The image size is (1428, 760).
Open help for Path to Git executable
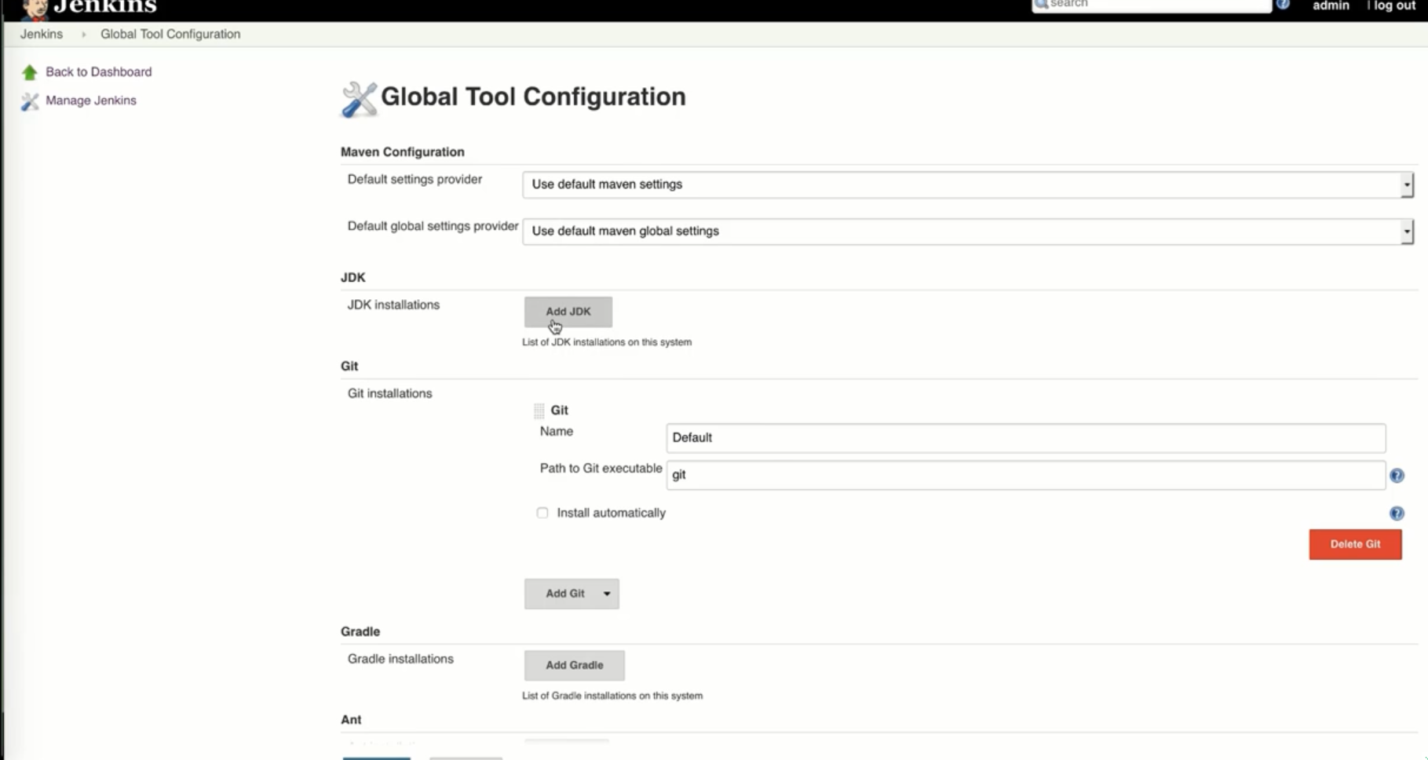click(x=1397, y=476)
